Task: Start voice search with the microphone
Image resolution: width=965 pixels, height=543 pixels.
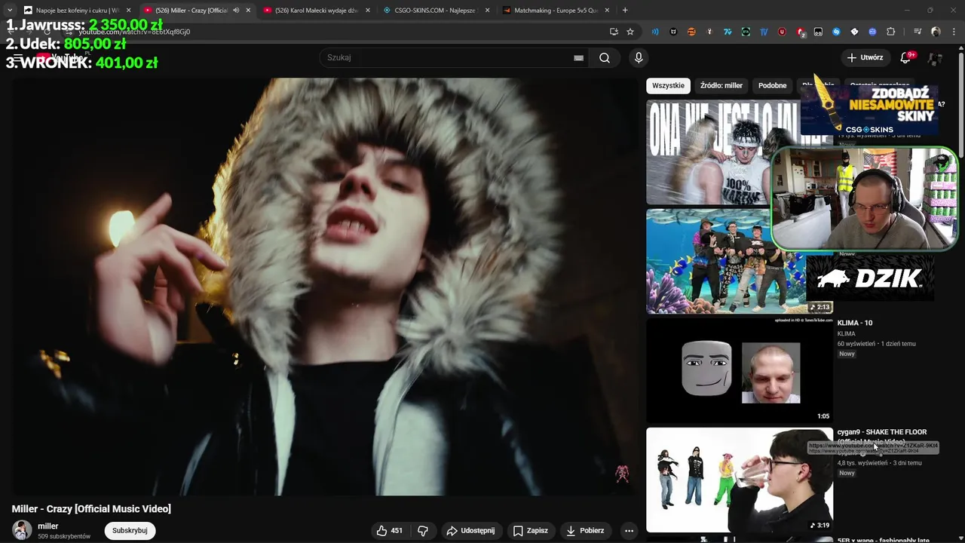Action: (x=639, y=58)
